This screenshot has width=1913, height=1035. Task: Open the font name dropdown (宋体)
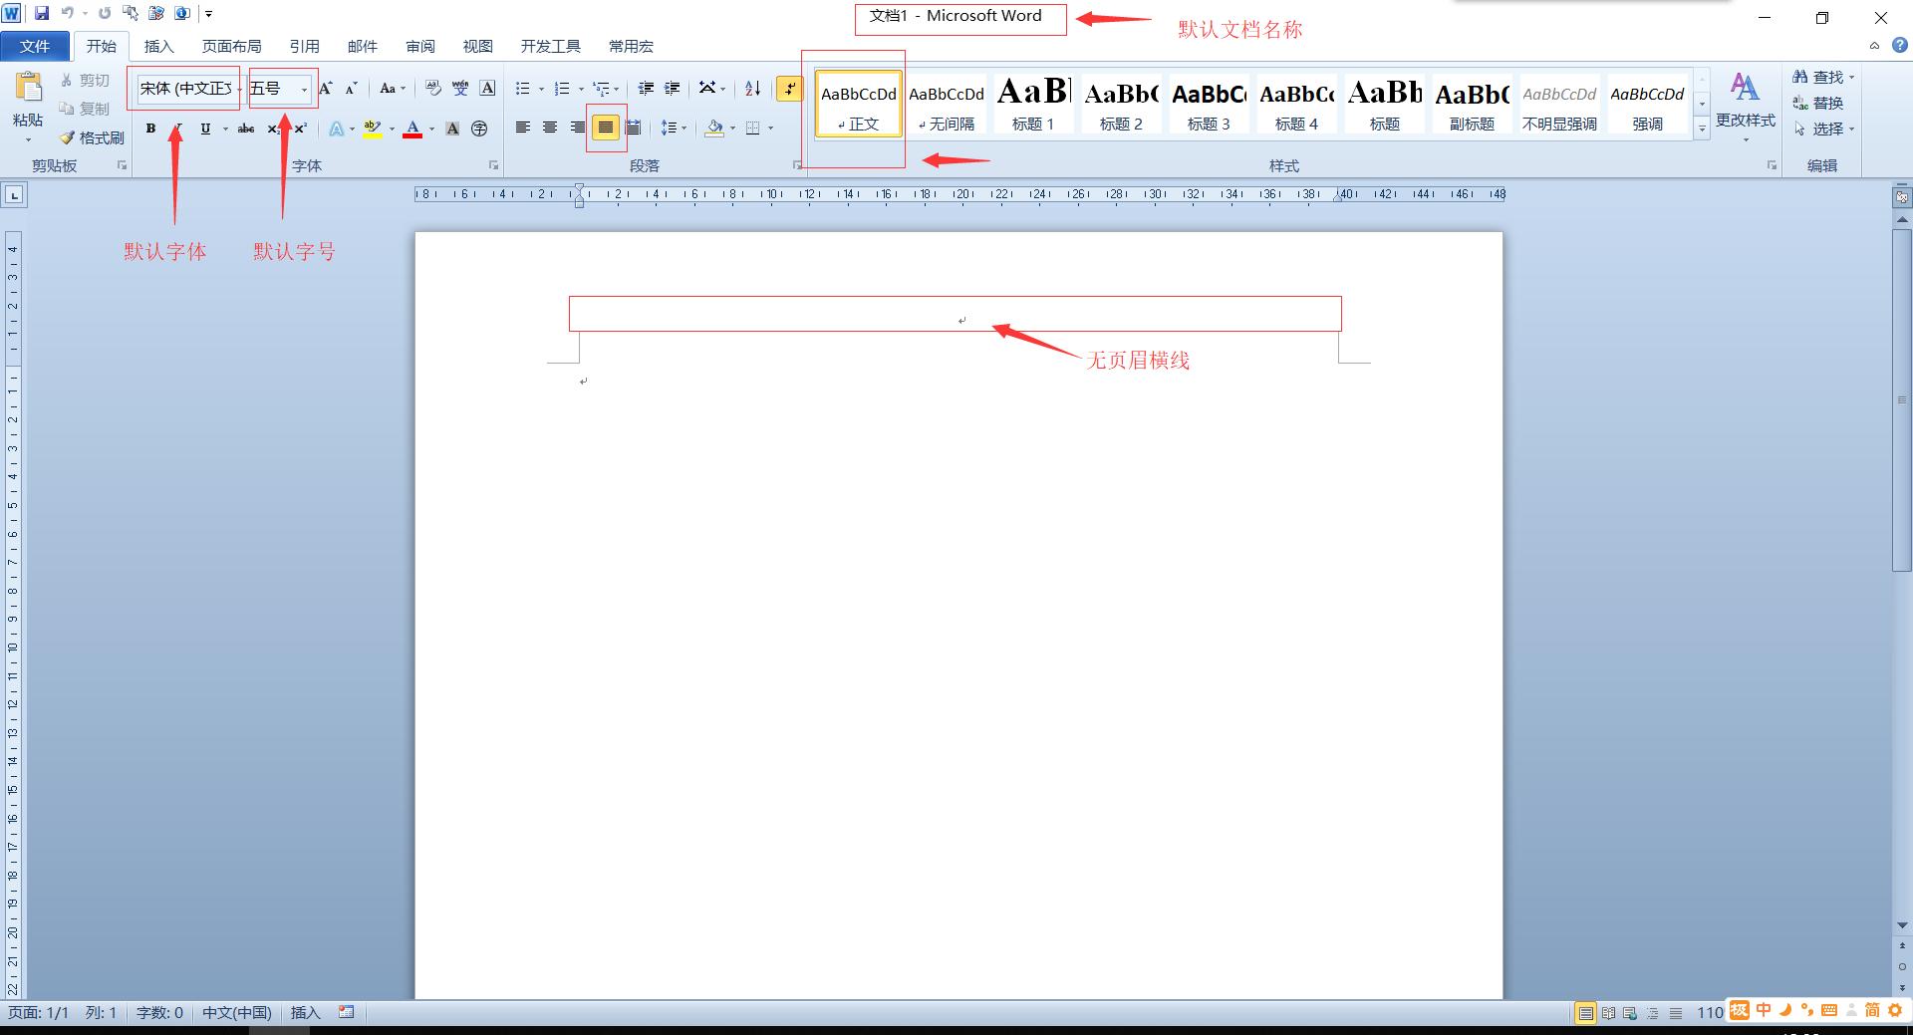[x=239, y=89]
